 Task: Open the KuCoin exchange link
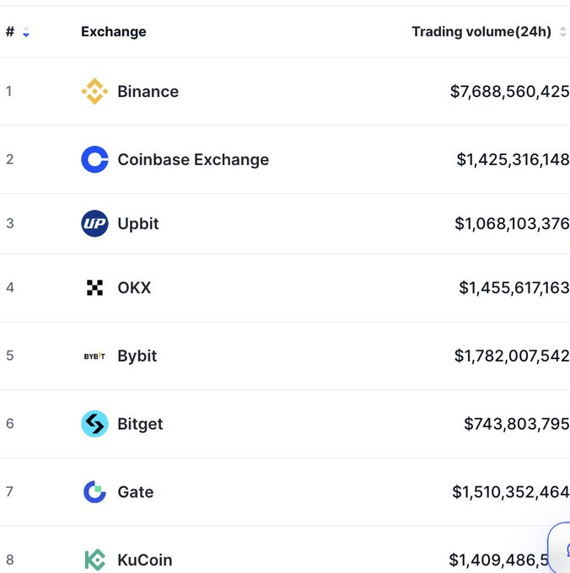tap(145, 560)
